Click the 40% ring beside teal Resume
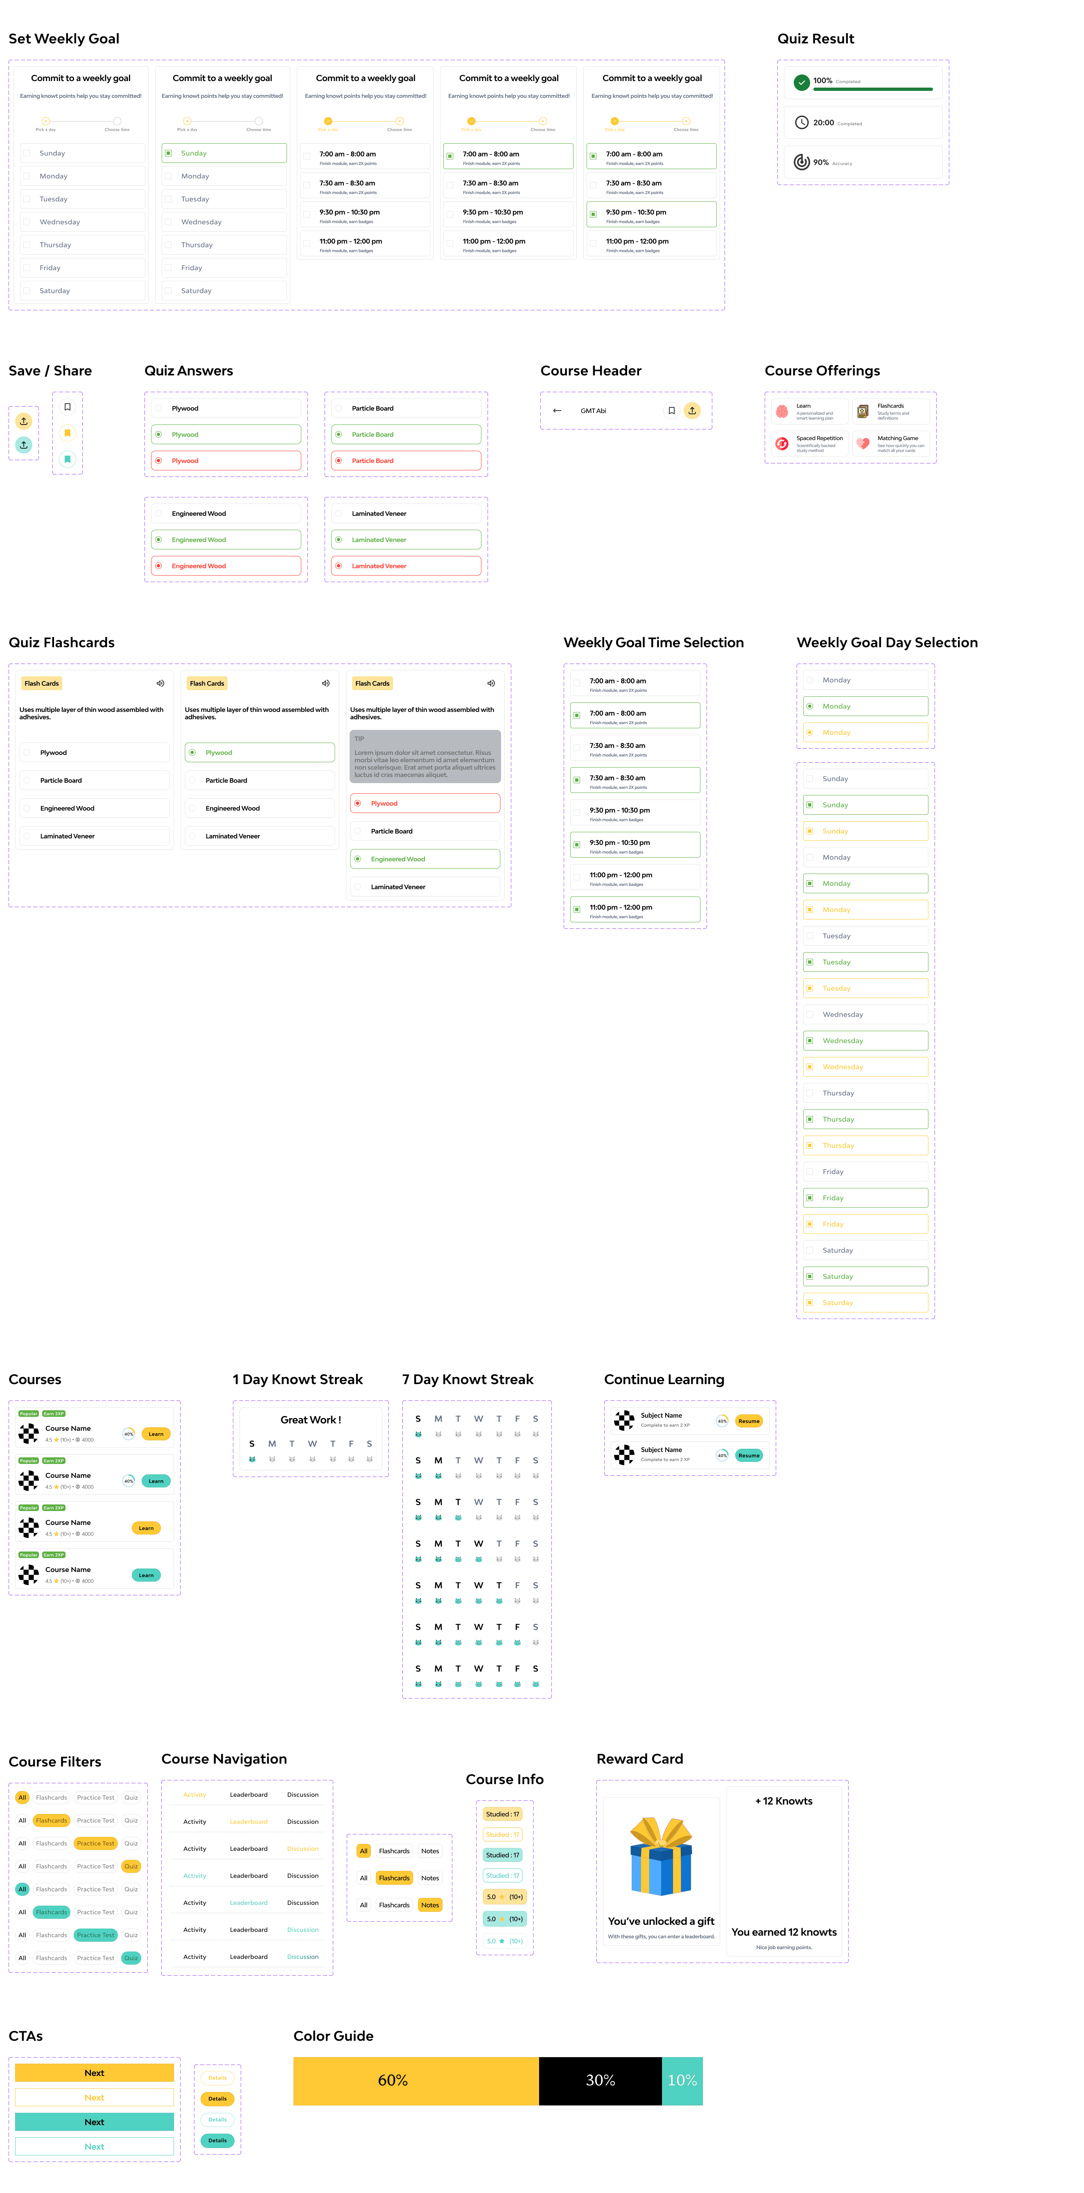The height and width of the screenshot is (2193, 1084). click(x=722, y=1456)
